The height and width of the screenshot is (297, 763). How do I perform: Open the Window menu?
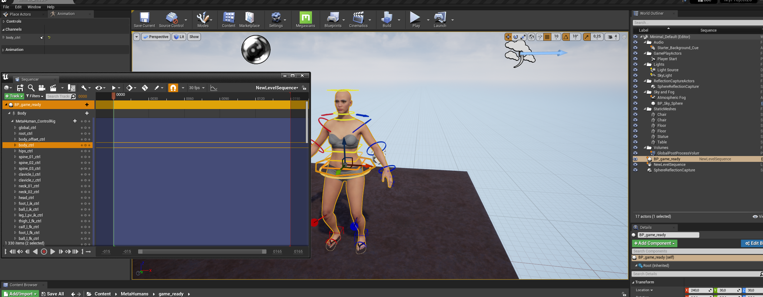34,7
